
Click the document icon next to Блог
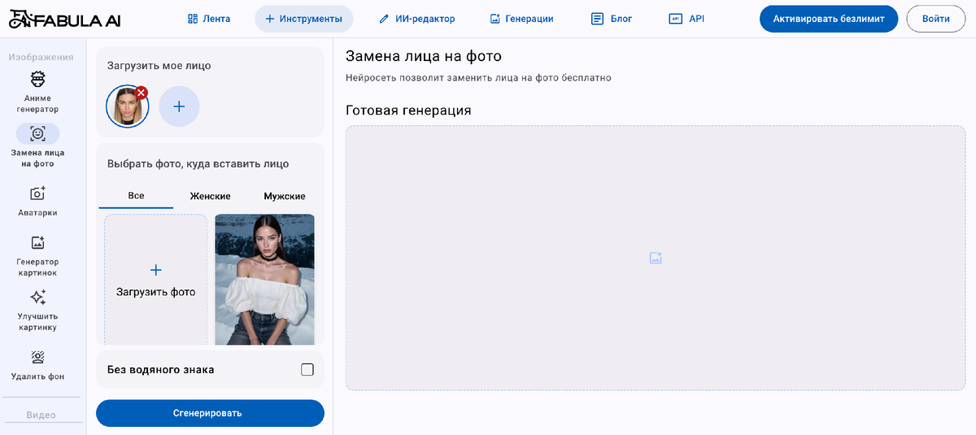pyautogui.click(x=597, y=19)
